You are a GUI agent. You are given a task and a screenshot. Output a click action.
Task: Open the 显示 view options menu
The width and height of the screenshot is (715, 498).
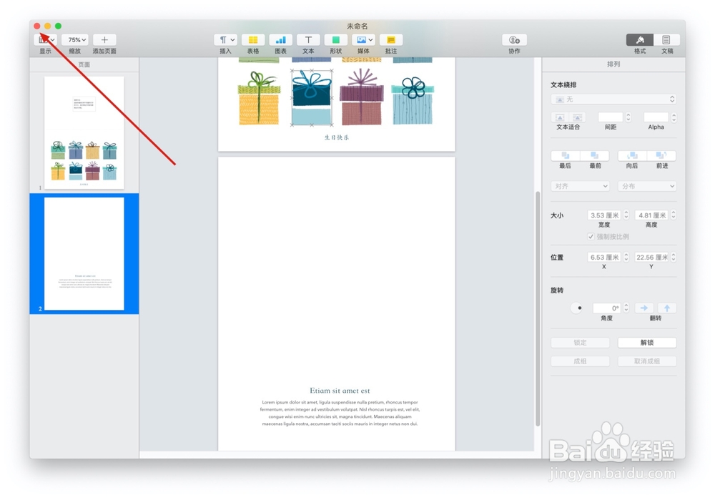pyautogui.click(x=45, y=40)
